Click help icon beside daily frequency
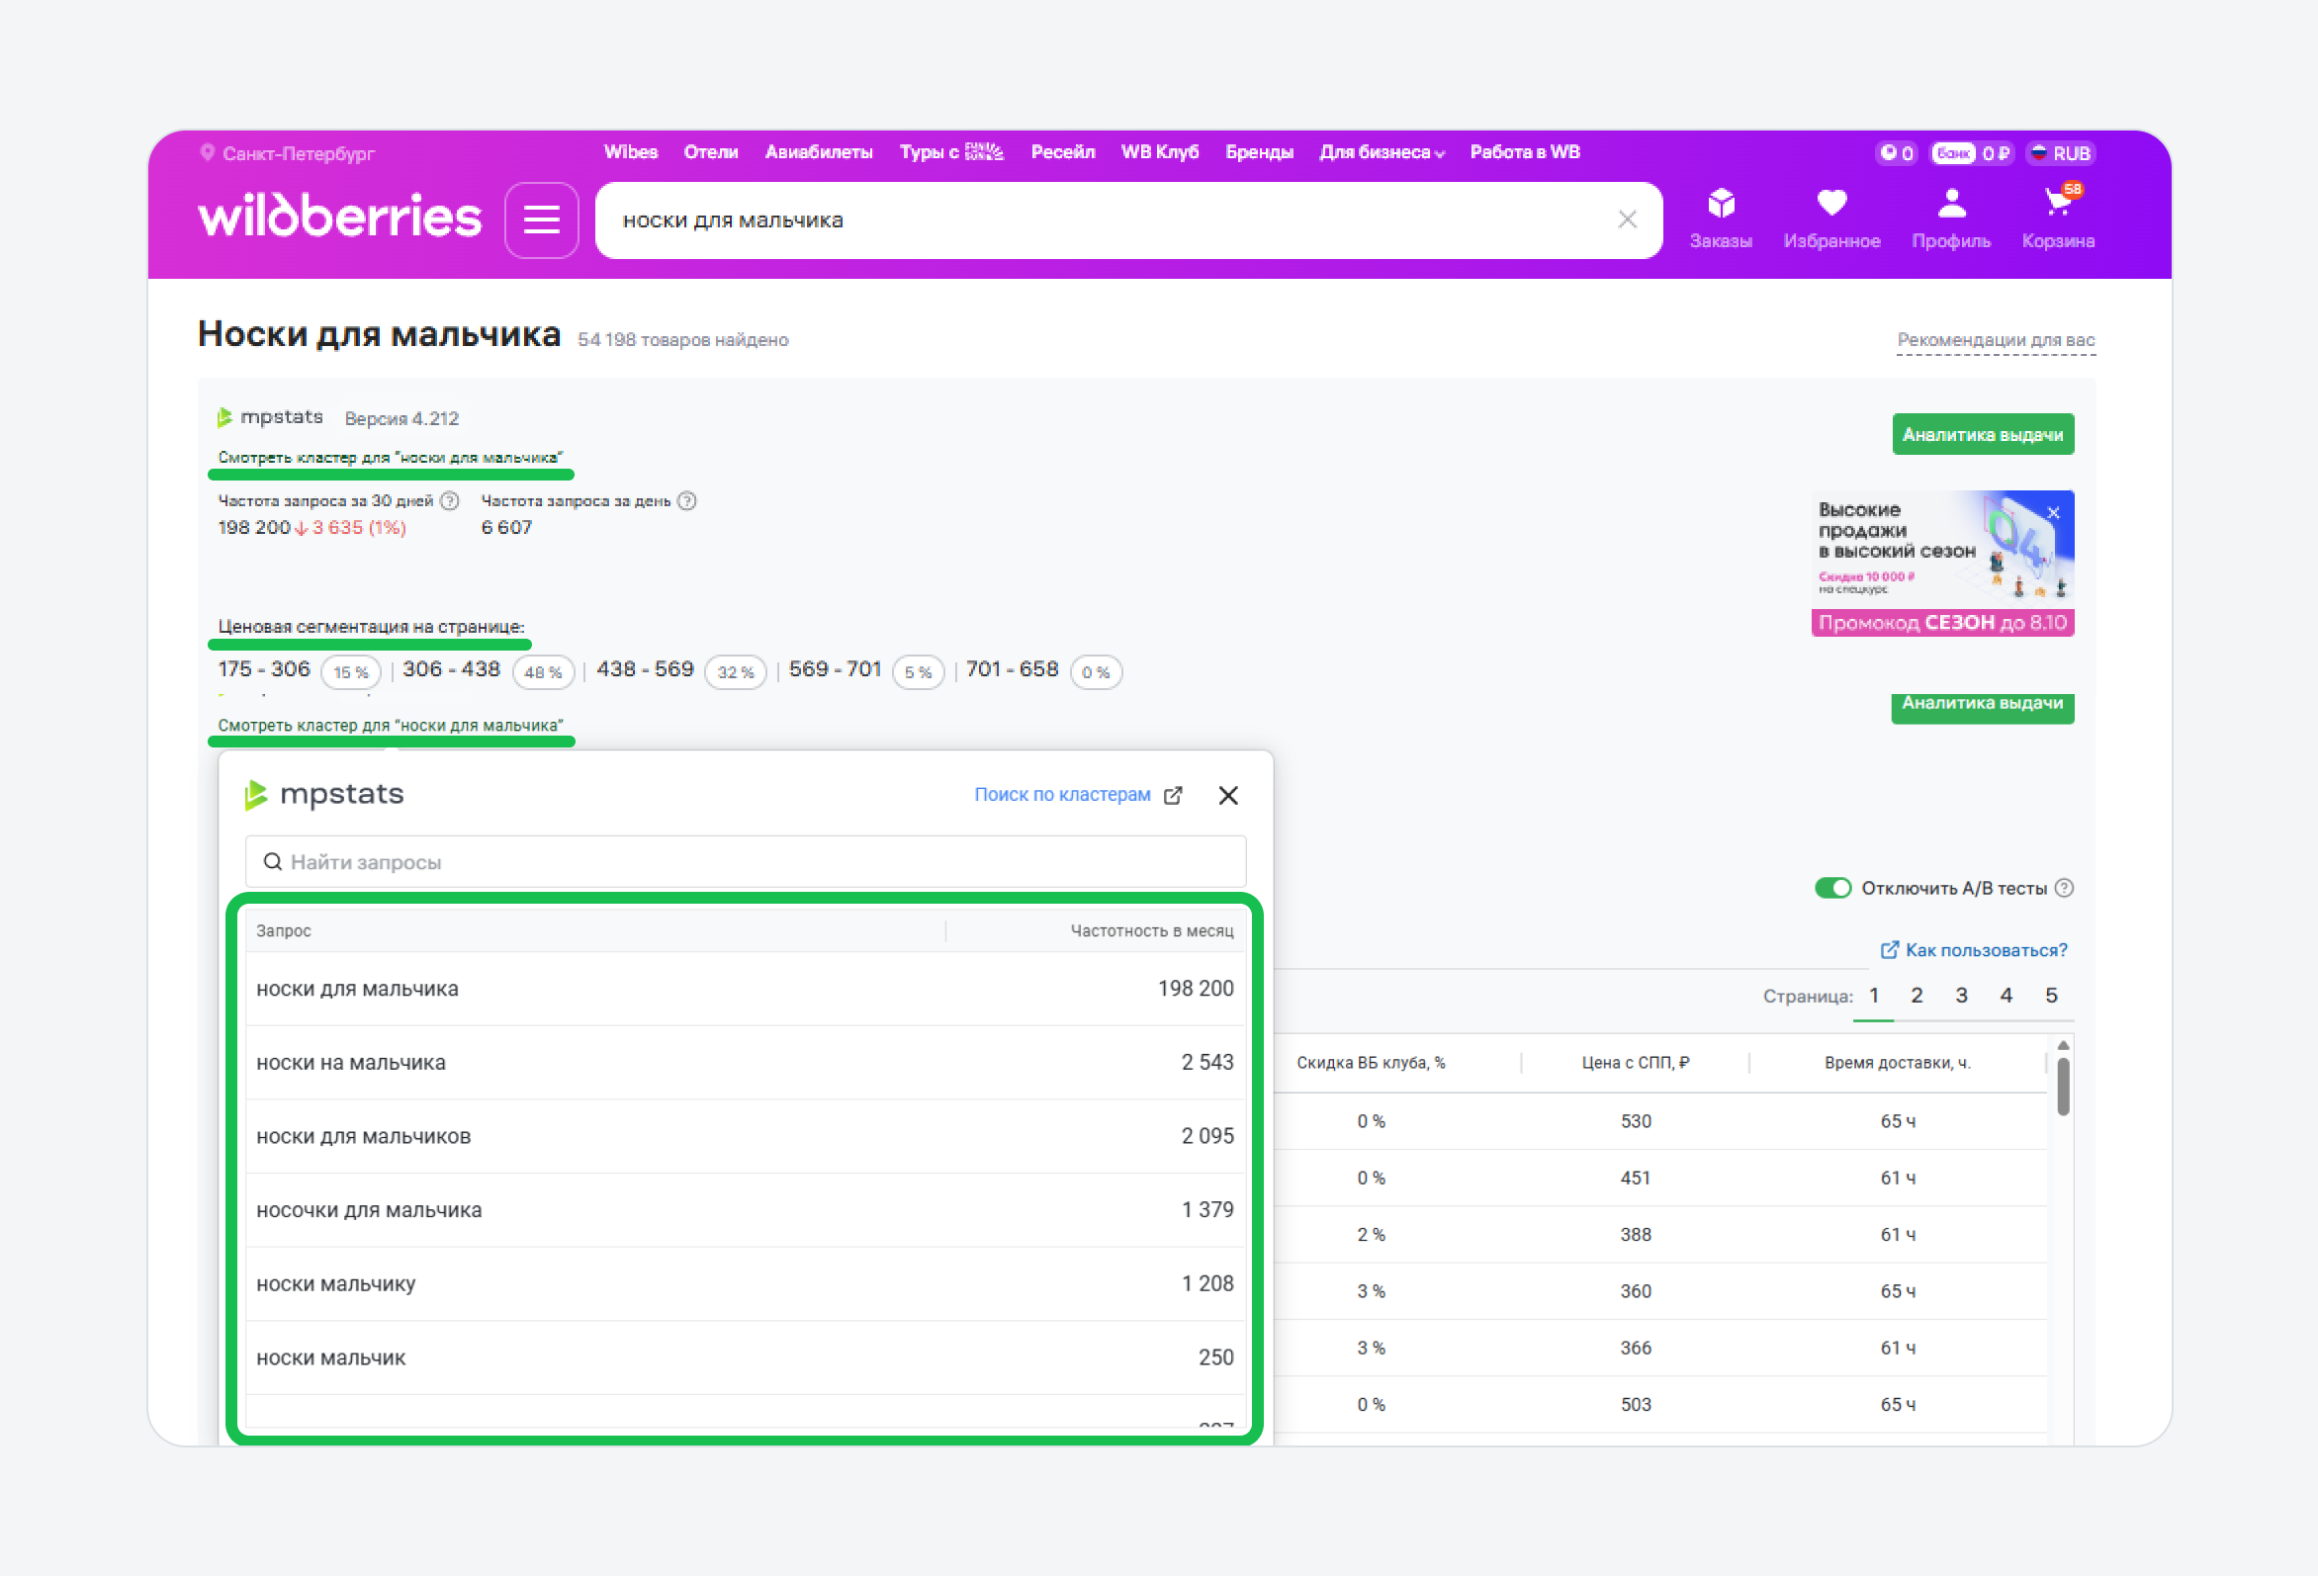The width and height of the screenshot is (2318, 1576). coord(687,500)
